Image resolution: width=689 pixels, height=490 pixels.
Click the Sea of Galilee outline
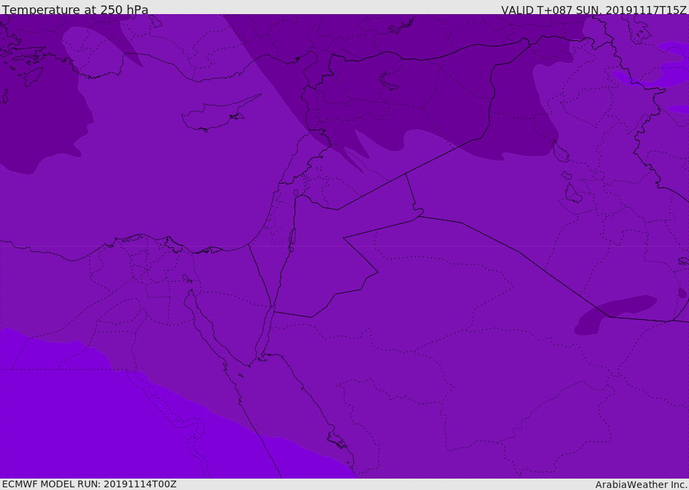click(x=295, y=193)
